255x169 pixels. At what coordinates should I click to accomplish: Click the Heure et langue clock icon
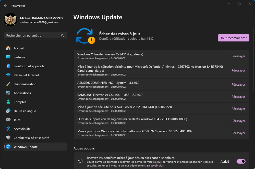pyautogui.click(x=8, y=111)
